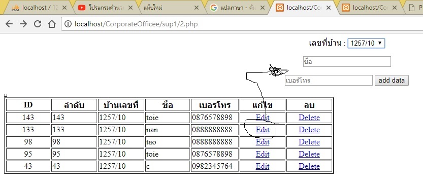This screenshot has height=190, width=423.
Task: Click Delete link for row 143
Action: [309, 118]
